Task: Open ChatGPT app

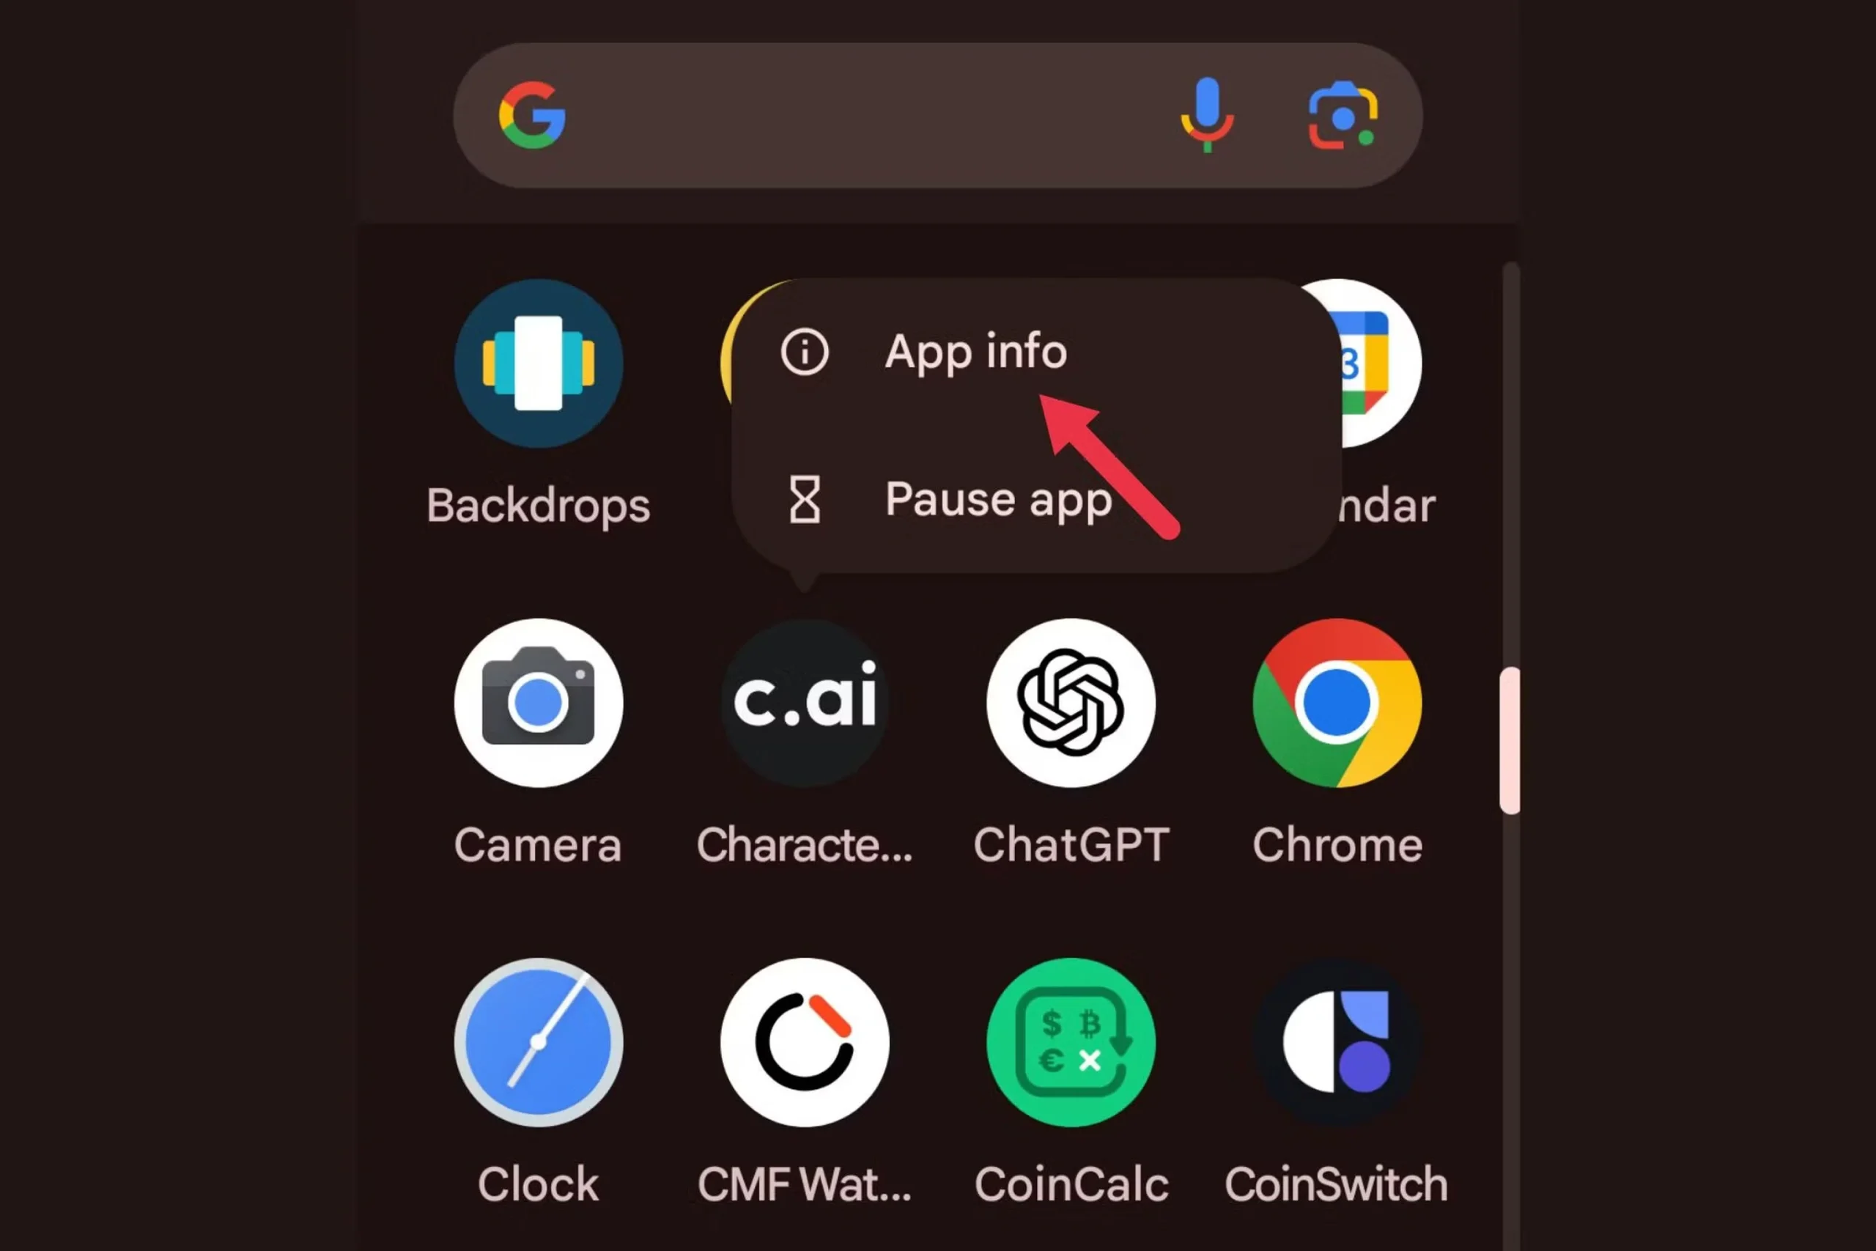Action: click(x=1069, y=704)
